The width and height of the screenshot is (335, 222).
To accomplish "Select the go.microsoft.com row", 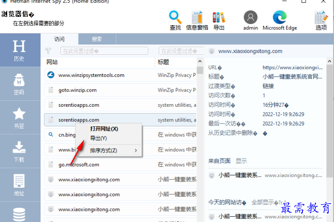I will click(x=120, y=165).
